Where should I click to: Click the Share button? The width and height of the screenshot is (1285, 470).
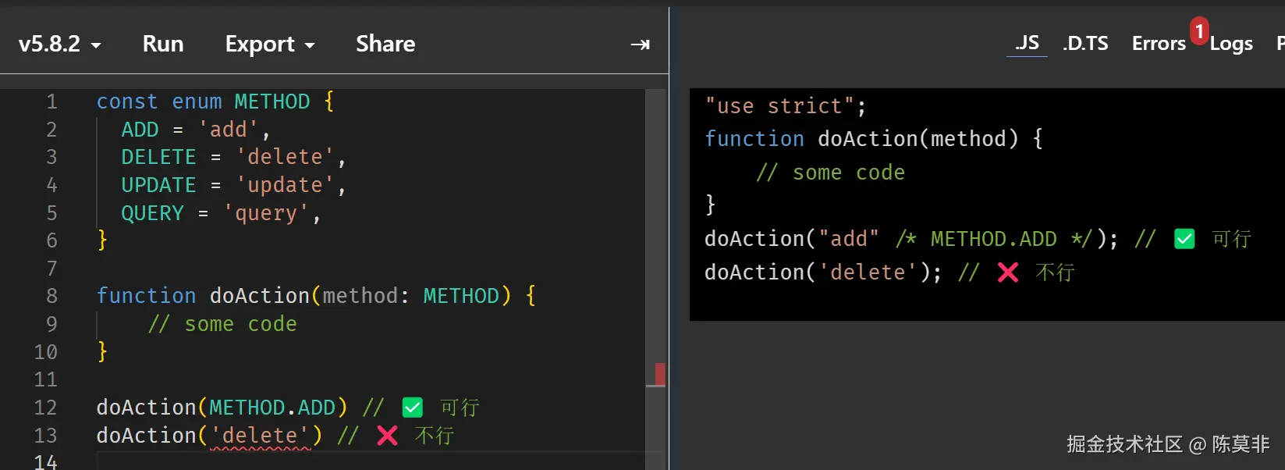point(385,45)
